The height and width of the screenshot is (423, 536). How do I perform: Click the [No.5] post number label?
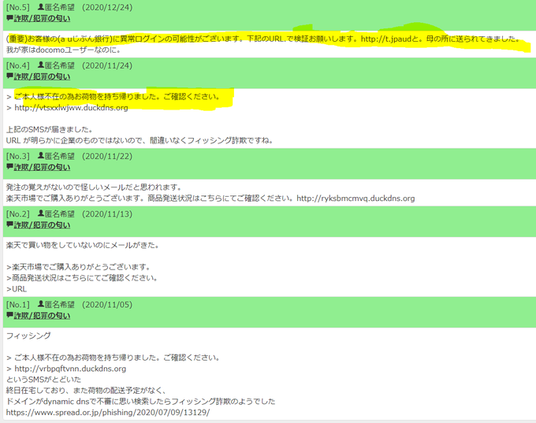click(x=18, y=8)
